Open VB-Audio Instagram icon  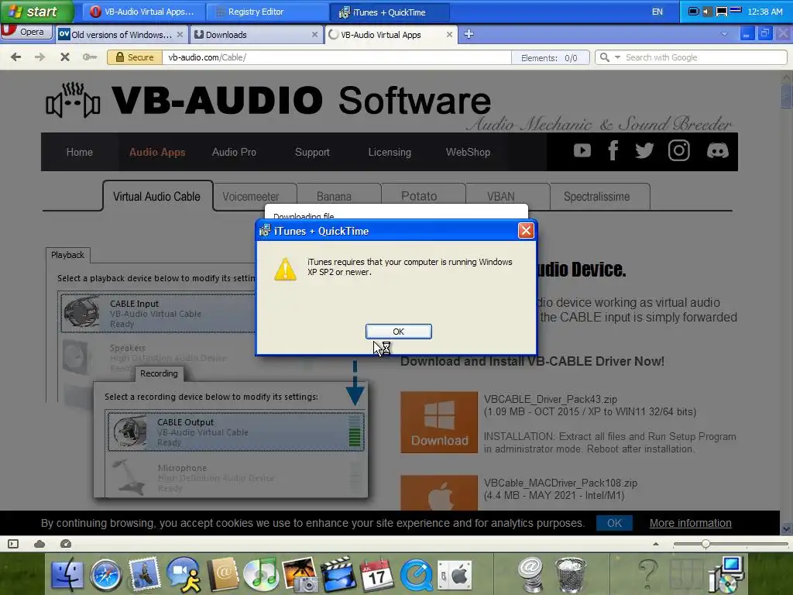[x=678, y=150]
